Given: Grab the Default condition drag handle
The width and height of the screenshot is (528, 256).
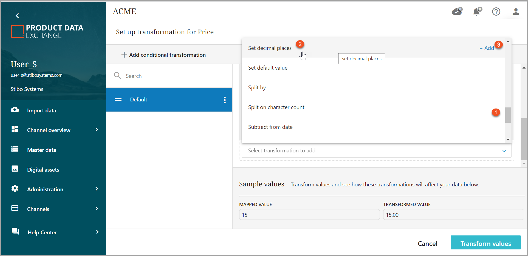Looking at the screenshot, I should (x=118, y=99).
